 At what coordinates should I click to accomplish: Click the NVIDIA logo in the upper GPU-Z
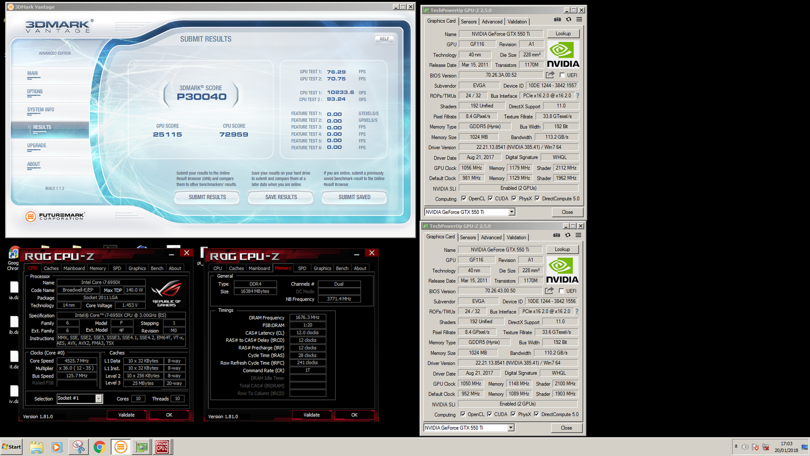563,54
